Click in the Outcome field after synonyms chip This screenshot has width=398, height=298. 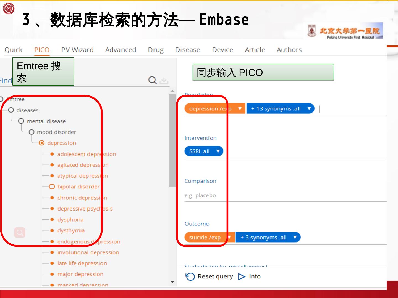344,238
